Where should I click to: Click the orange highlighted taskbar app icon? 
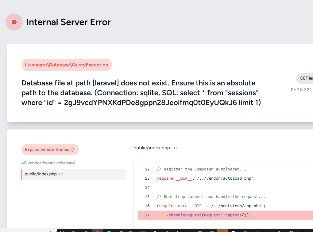[x=222, y=230]
